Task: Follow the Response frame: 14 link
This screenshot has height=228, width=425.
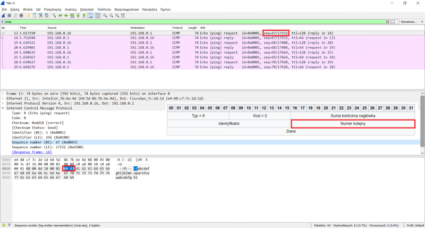Action: pyautogui.click(x=30, y=152)
